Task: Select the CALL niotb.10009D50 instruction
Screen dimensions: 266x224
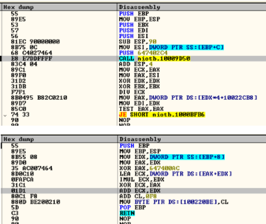Action: (154, 59)
